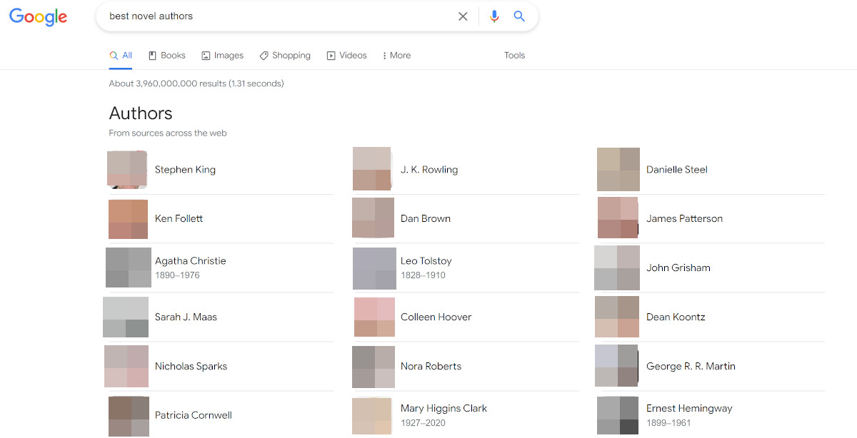This screenshot has width=857, height=438.
Task: Open the Google homepage via the logo
Action: (38, 17)
